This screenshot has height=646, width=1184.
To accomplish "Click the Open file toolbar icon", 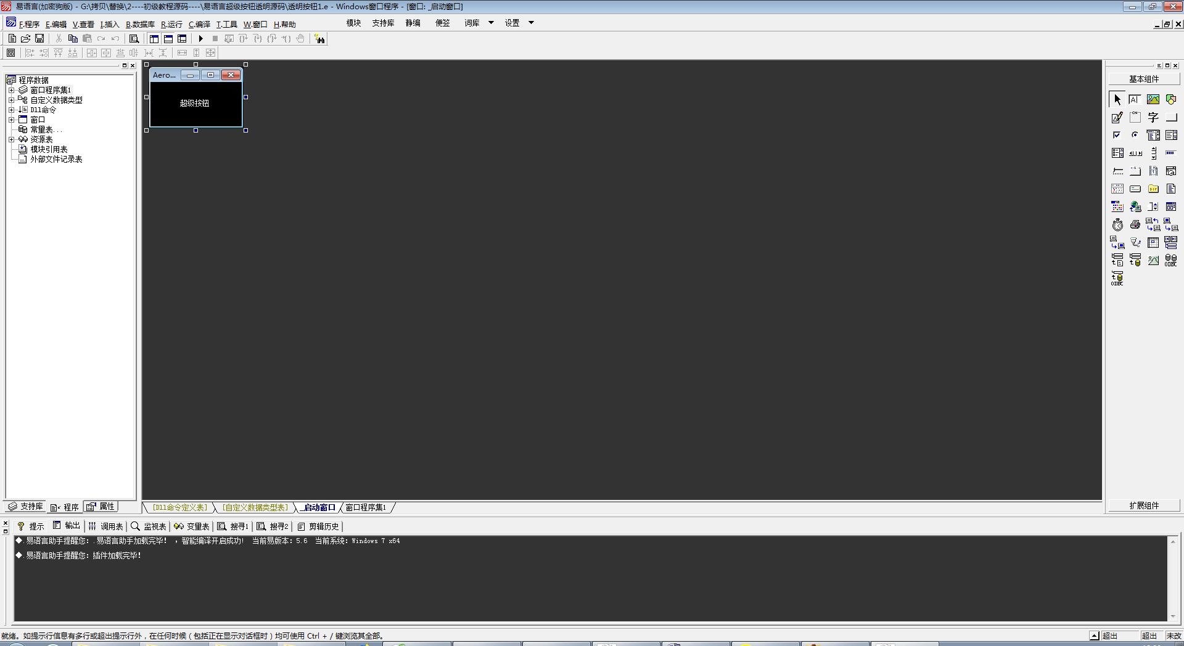I will point(26,39).
